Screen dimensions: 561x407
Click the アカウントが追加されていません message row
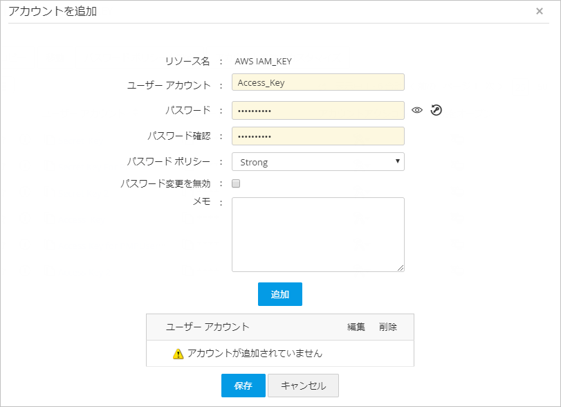click(x=255, y=354)
